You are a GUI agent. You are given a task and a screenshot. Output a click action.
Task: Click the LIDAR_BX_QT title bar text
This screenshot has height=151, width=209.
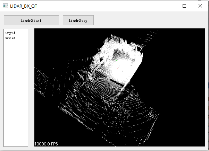coord(24,6)
